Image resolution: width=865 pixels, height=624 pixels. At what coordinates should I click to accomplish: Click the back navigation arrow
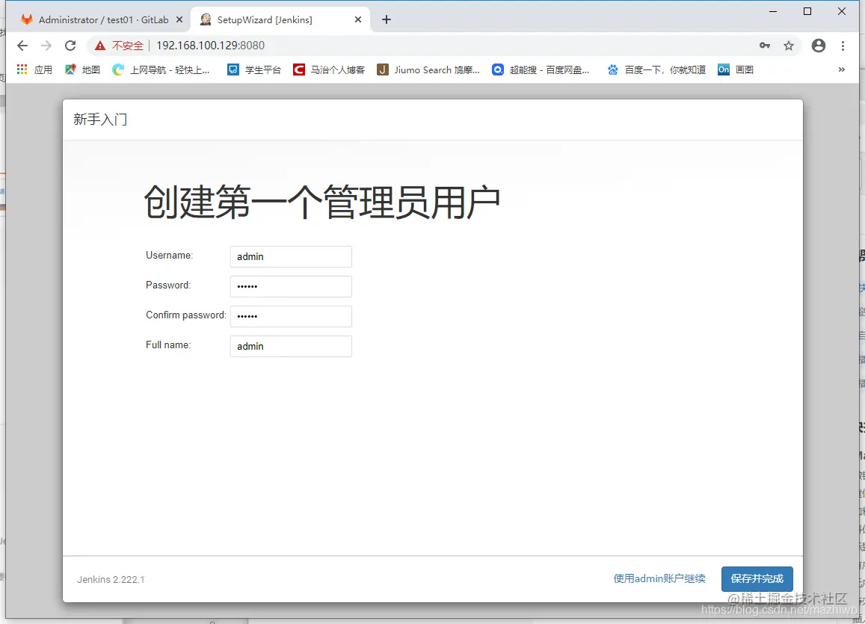22,46
